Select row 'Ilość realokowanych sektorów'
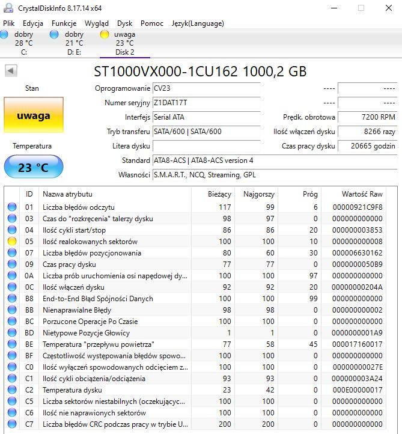402x434 pixels. tap(195, 241)
